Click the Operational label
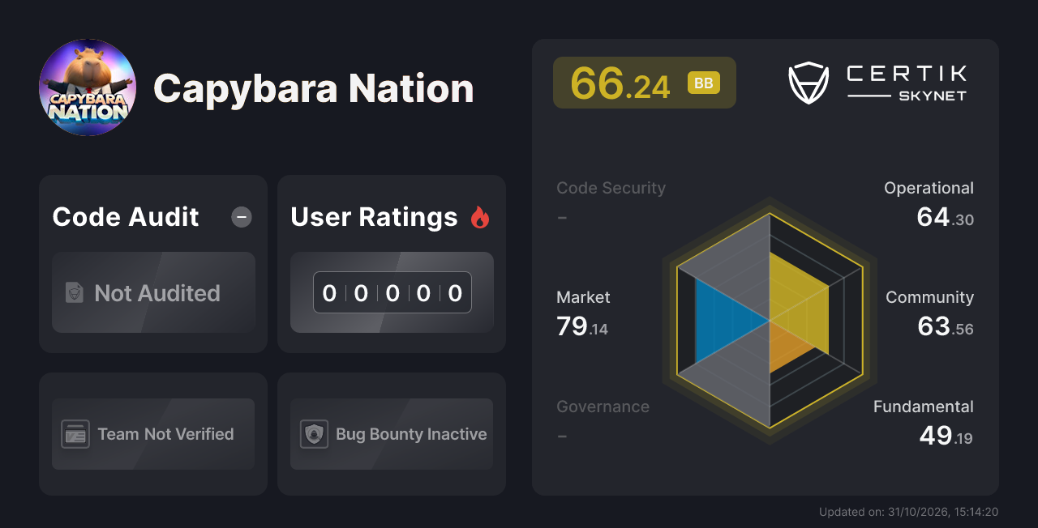This screenshot has width=1038, height=528. point(929,188)
